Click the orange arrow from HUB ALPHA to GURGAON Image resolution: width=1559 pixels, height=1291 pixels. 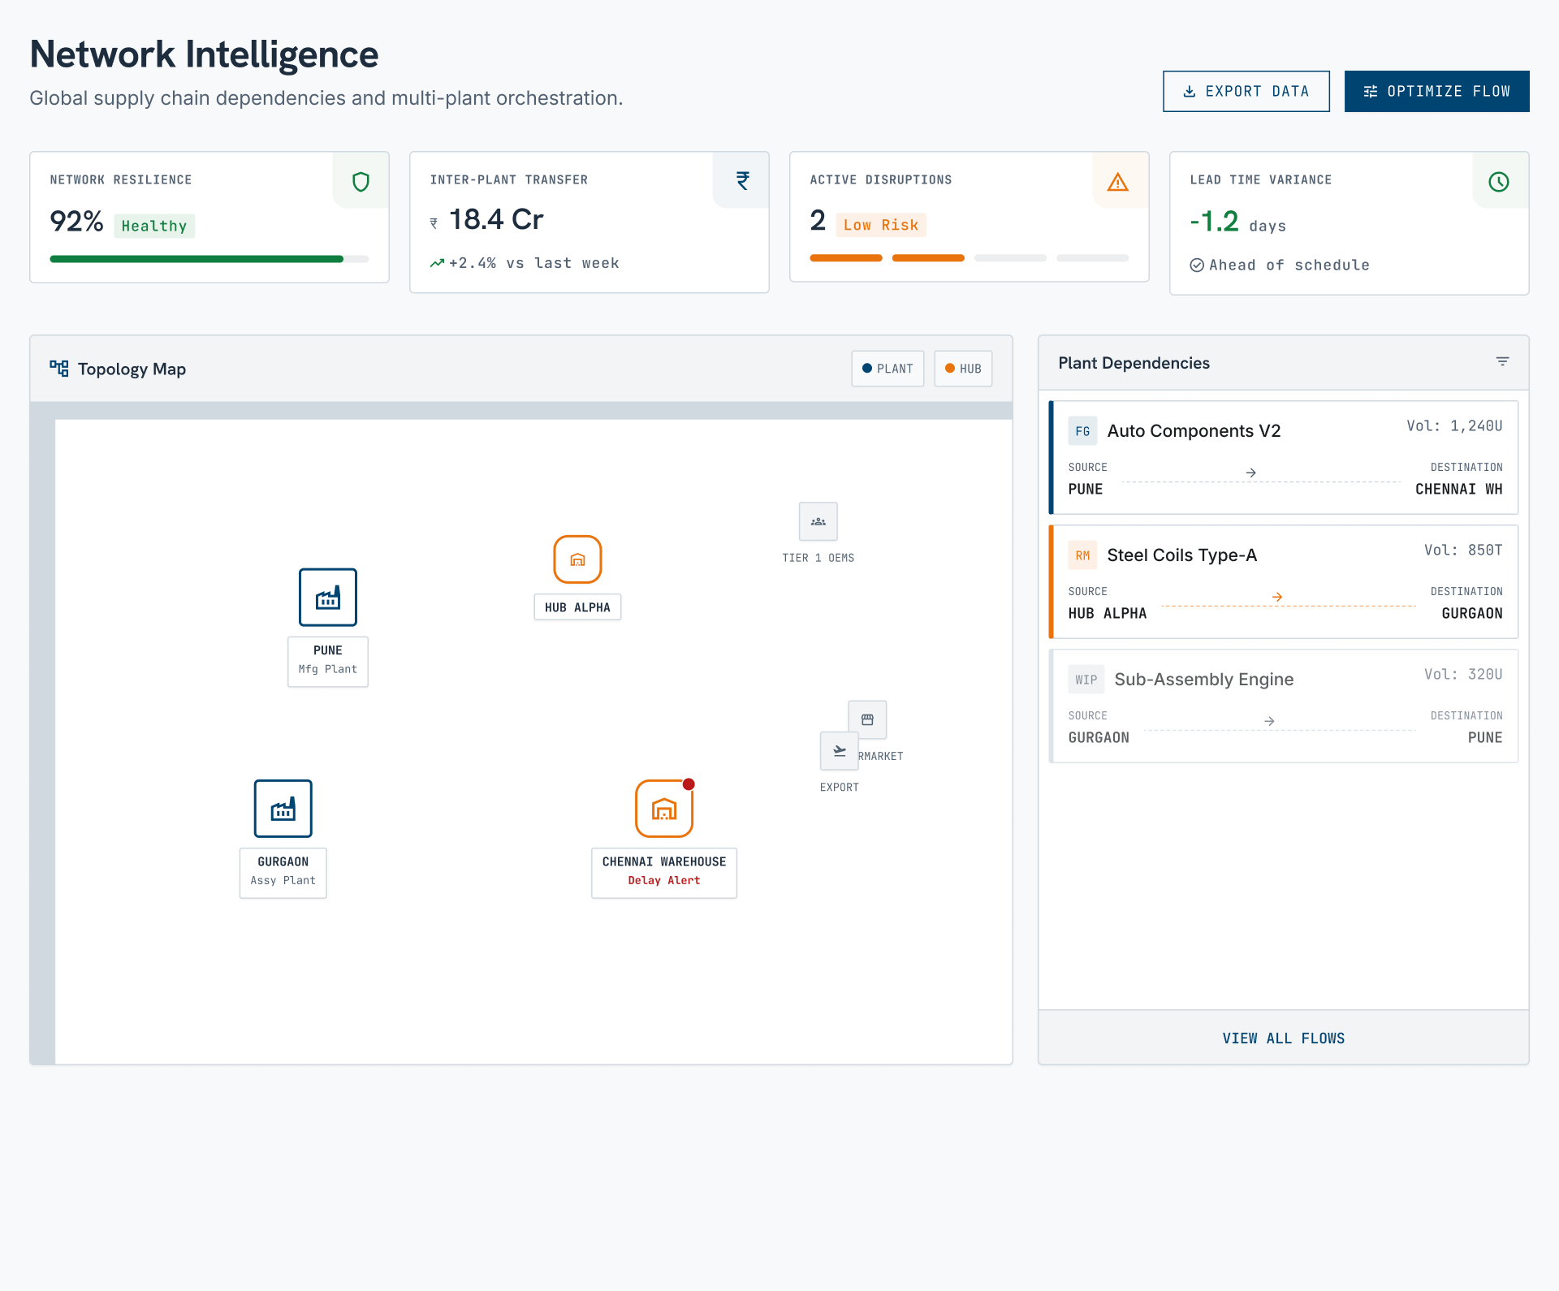pyautogui.click(x=1277, y=597)
